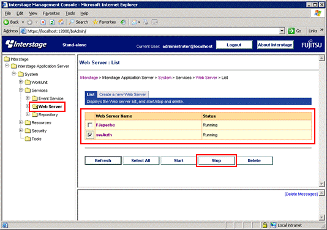
Task: Check the FJapache web server checkbox
Action: click(90, 125)
